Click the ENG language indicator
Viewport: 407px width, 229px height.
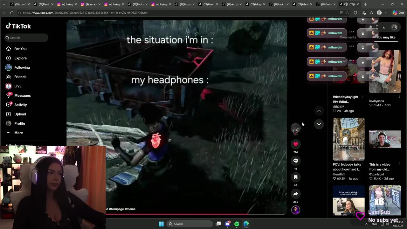pos(374,224)
